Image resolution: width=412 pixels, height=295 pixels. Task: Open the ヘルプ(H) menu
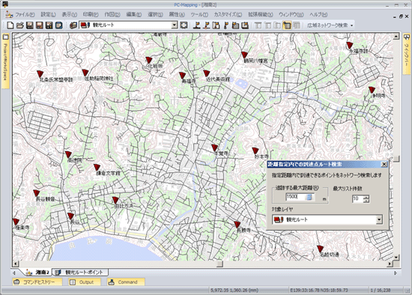pos(318,14)
